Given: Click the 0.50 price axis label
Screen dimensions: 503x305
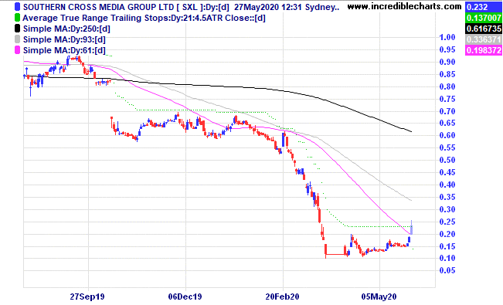Looking at the screenshot, I should click(x=447, y=160).
